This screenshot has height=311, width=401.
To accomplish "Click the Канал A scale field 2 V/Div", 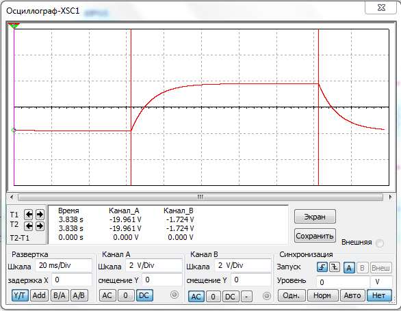I will coord(154,265).
